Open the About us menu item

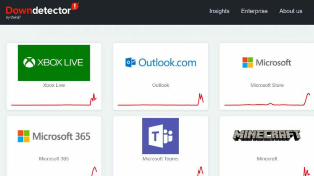click(291, 11)
